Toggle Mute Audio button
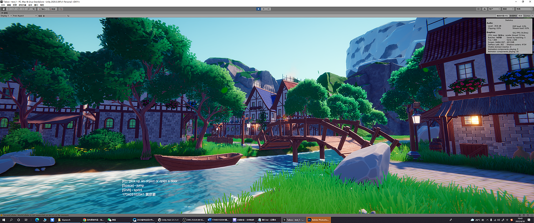The width and height of the screenshot is (534, 223). click(x=513, y=16)
